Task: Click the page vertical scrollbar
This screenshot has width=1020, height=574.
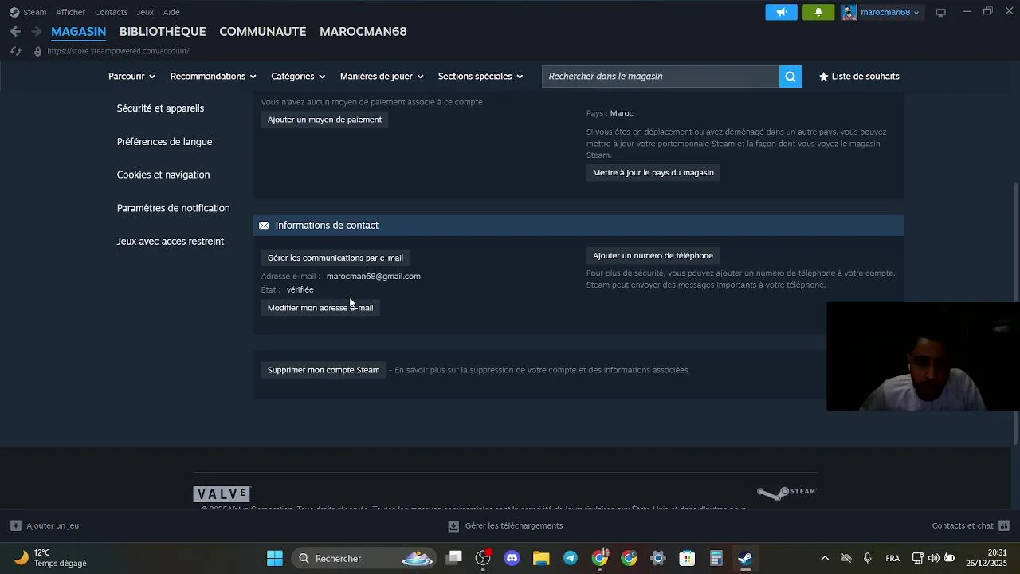Action: (x=1015, y=313)
